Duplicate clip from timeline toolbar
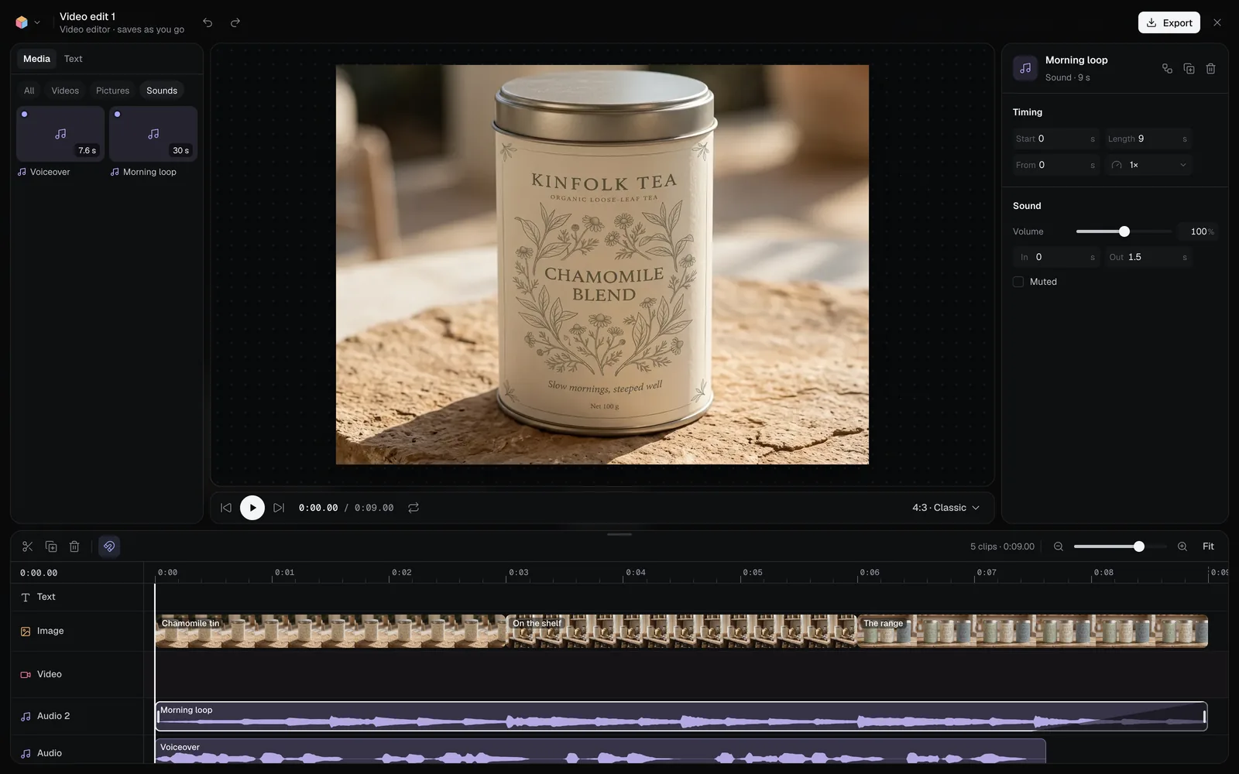This screenshot has height=774, width=1239. click(51, 546)
